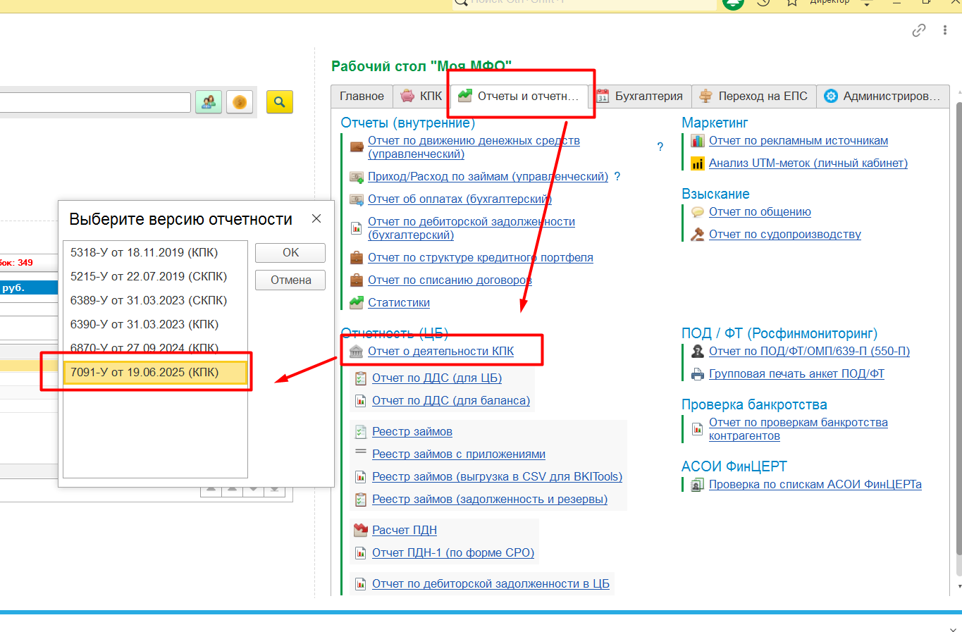The image size is (962, 632).
Task: Click the yellow magnifier search button
Action: 280,102
